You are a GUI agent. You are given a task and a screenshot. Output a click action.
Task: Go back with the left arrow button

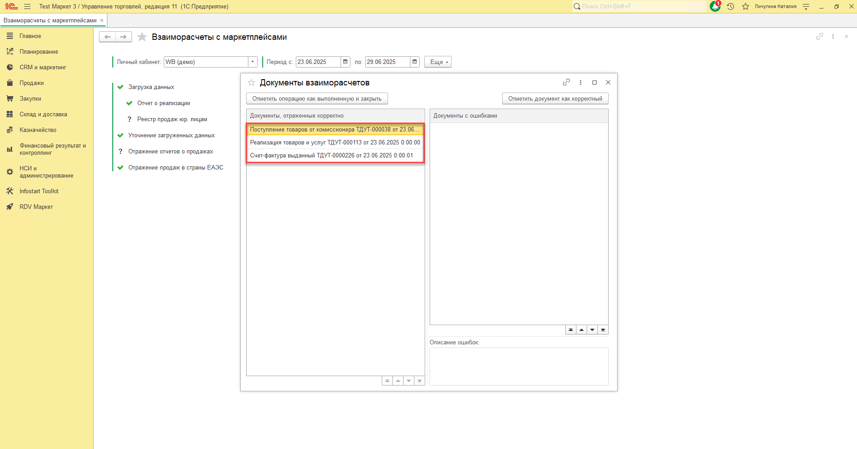point(107,37)
